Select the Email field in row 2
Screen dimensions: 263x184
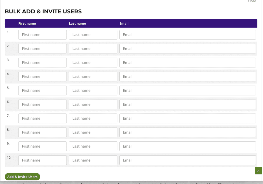(187, 49)
